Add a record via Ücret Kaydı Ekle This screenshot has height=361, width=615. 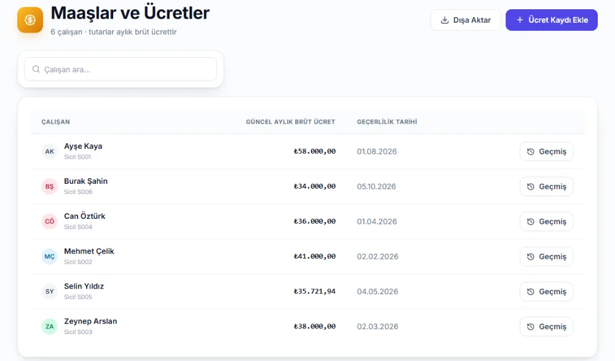click(x=552, y=20)
